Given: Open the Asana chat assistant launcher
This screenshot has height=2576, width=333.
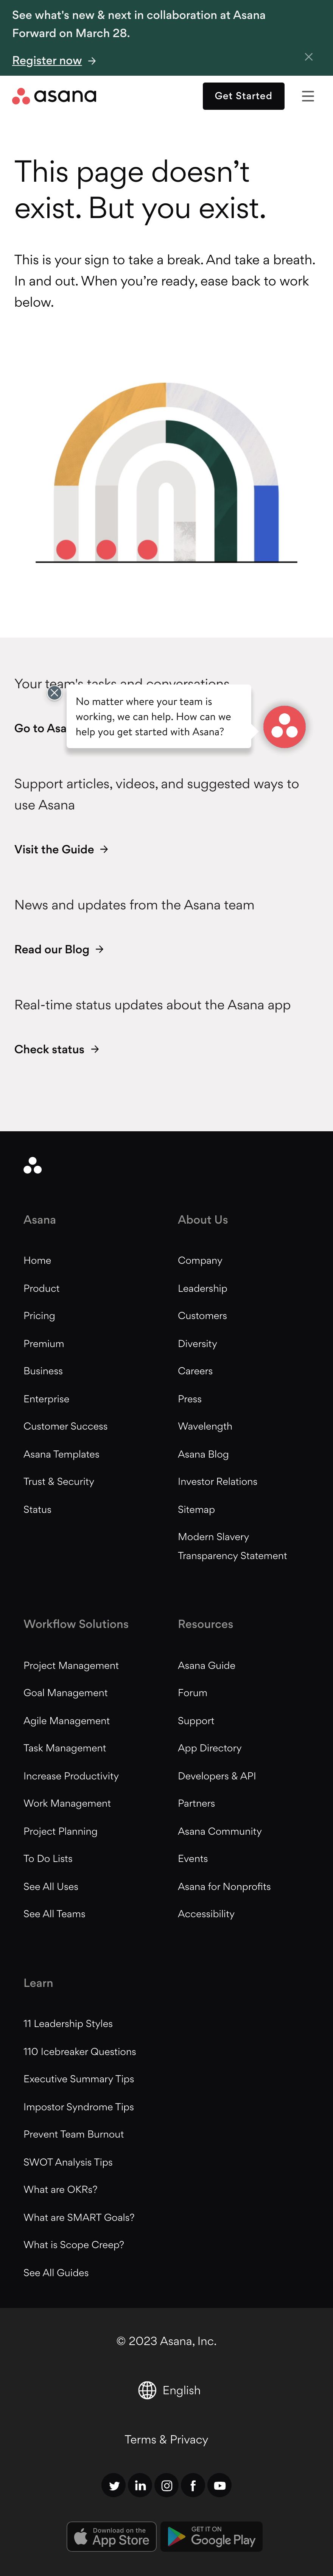Looking at the screenshot, I should (284, 726).
